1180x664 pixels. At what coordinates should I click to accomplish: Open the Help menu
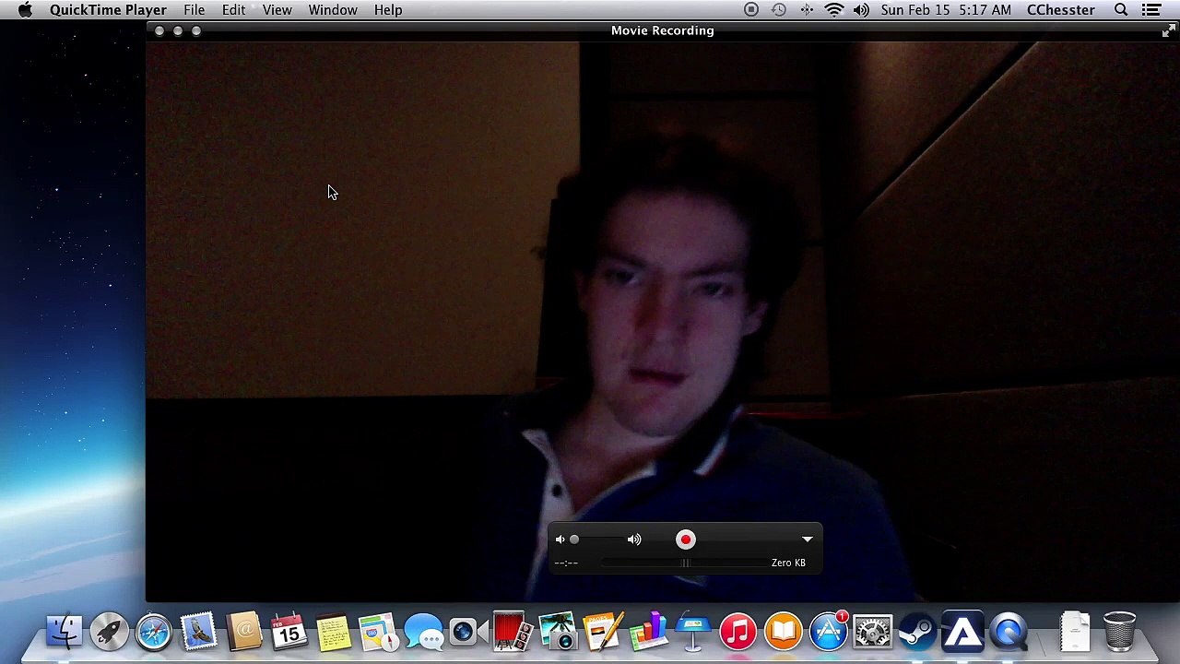(x=388, y=10)
